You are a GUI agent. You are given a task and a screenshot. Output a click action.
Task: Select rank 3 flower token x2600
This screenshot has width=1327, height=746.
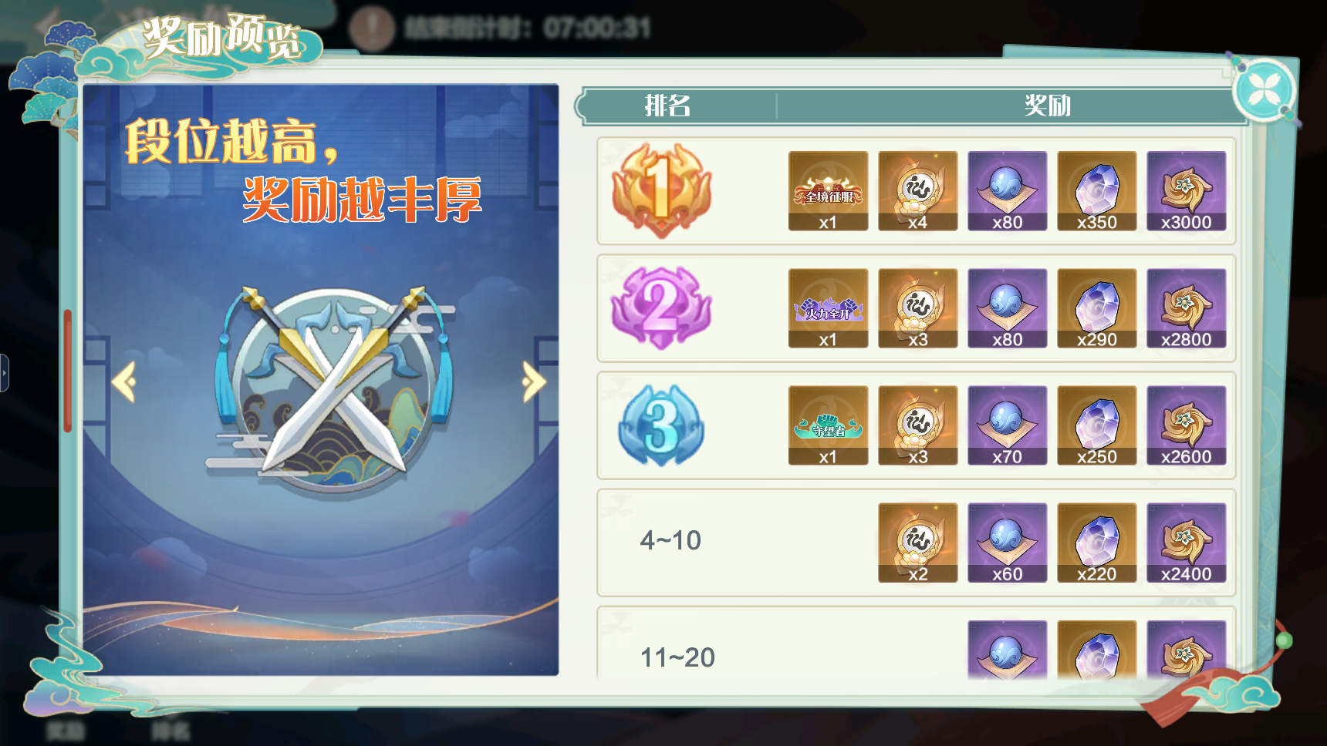pos(1186,425)
